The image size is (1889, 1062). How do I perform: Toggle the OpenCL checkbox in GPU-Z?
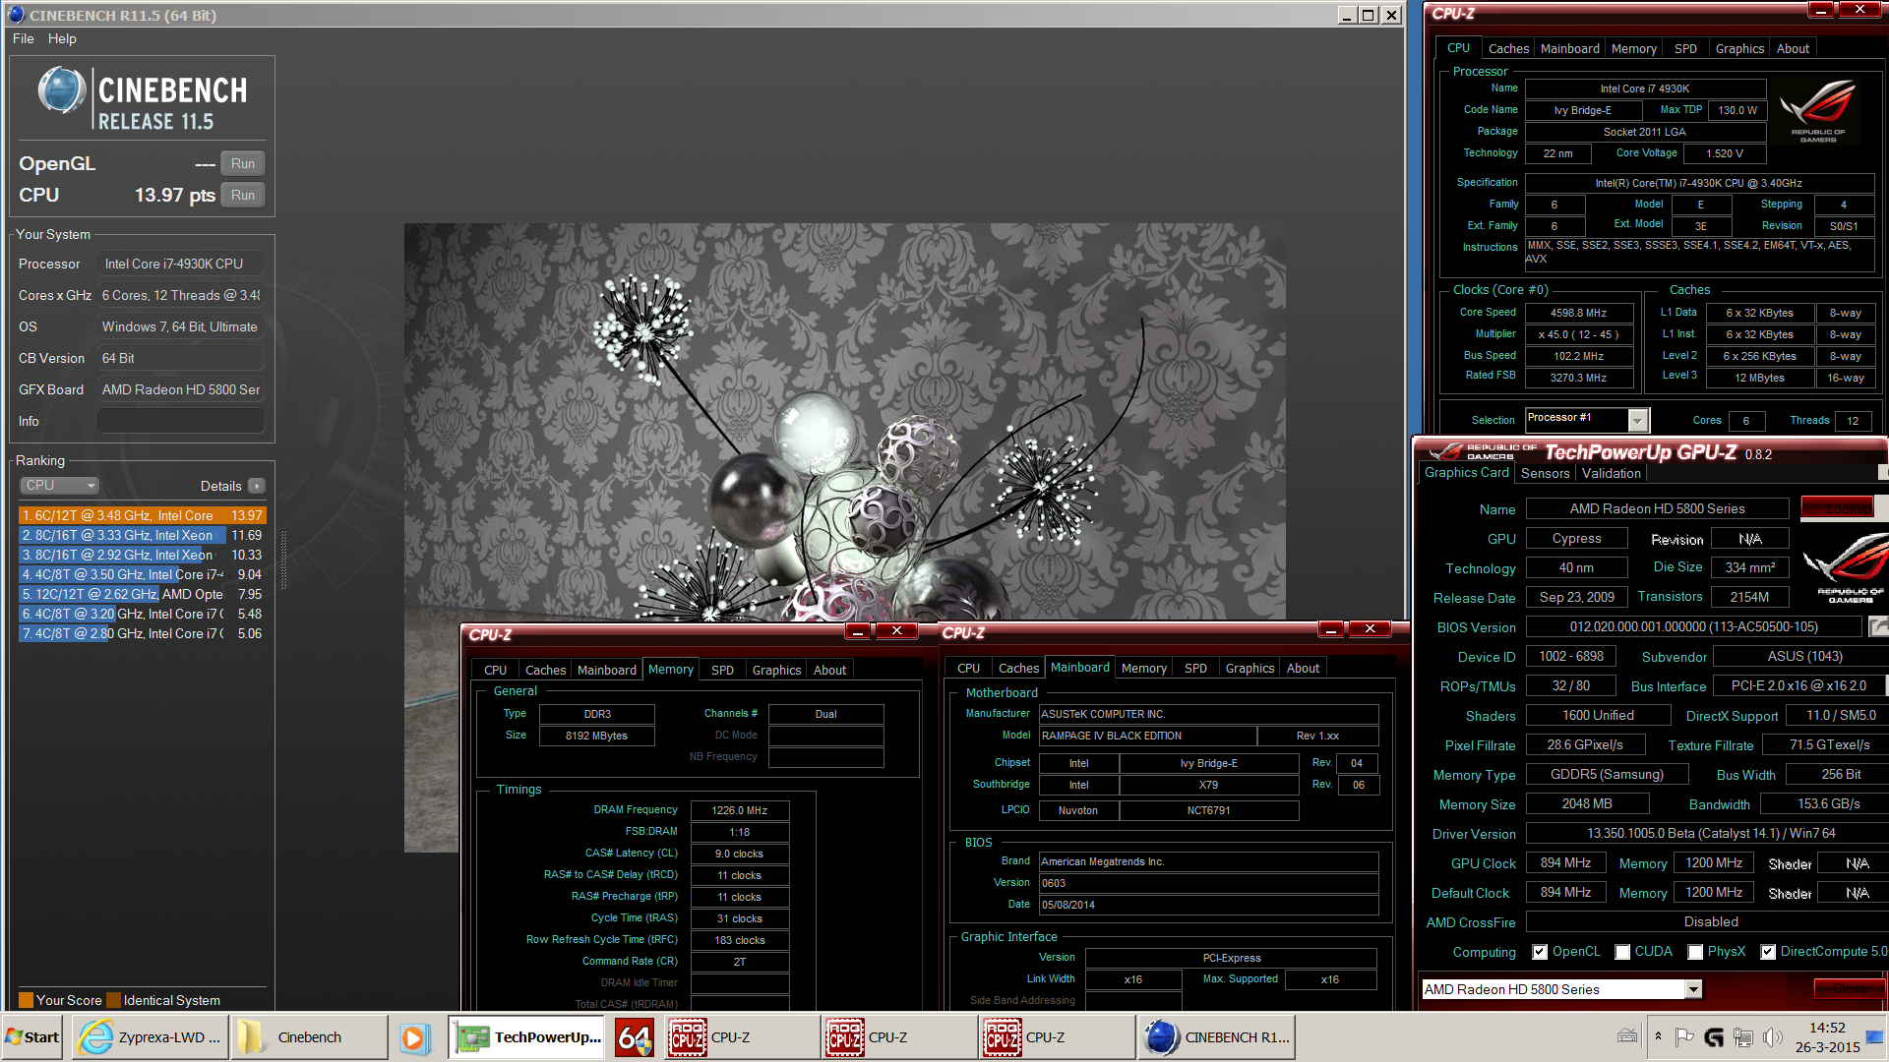[x=1540, y=952]
